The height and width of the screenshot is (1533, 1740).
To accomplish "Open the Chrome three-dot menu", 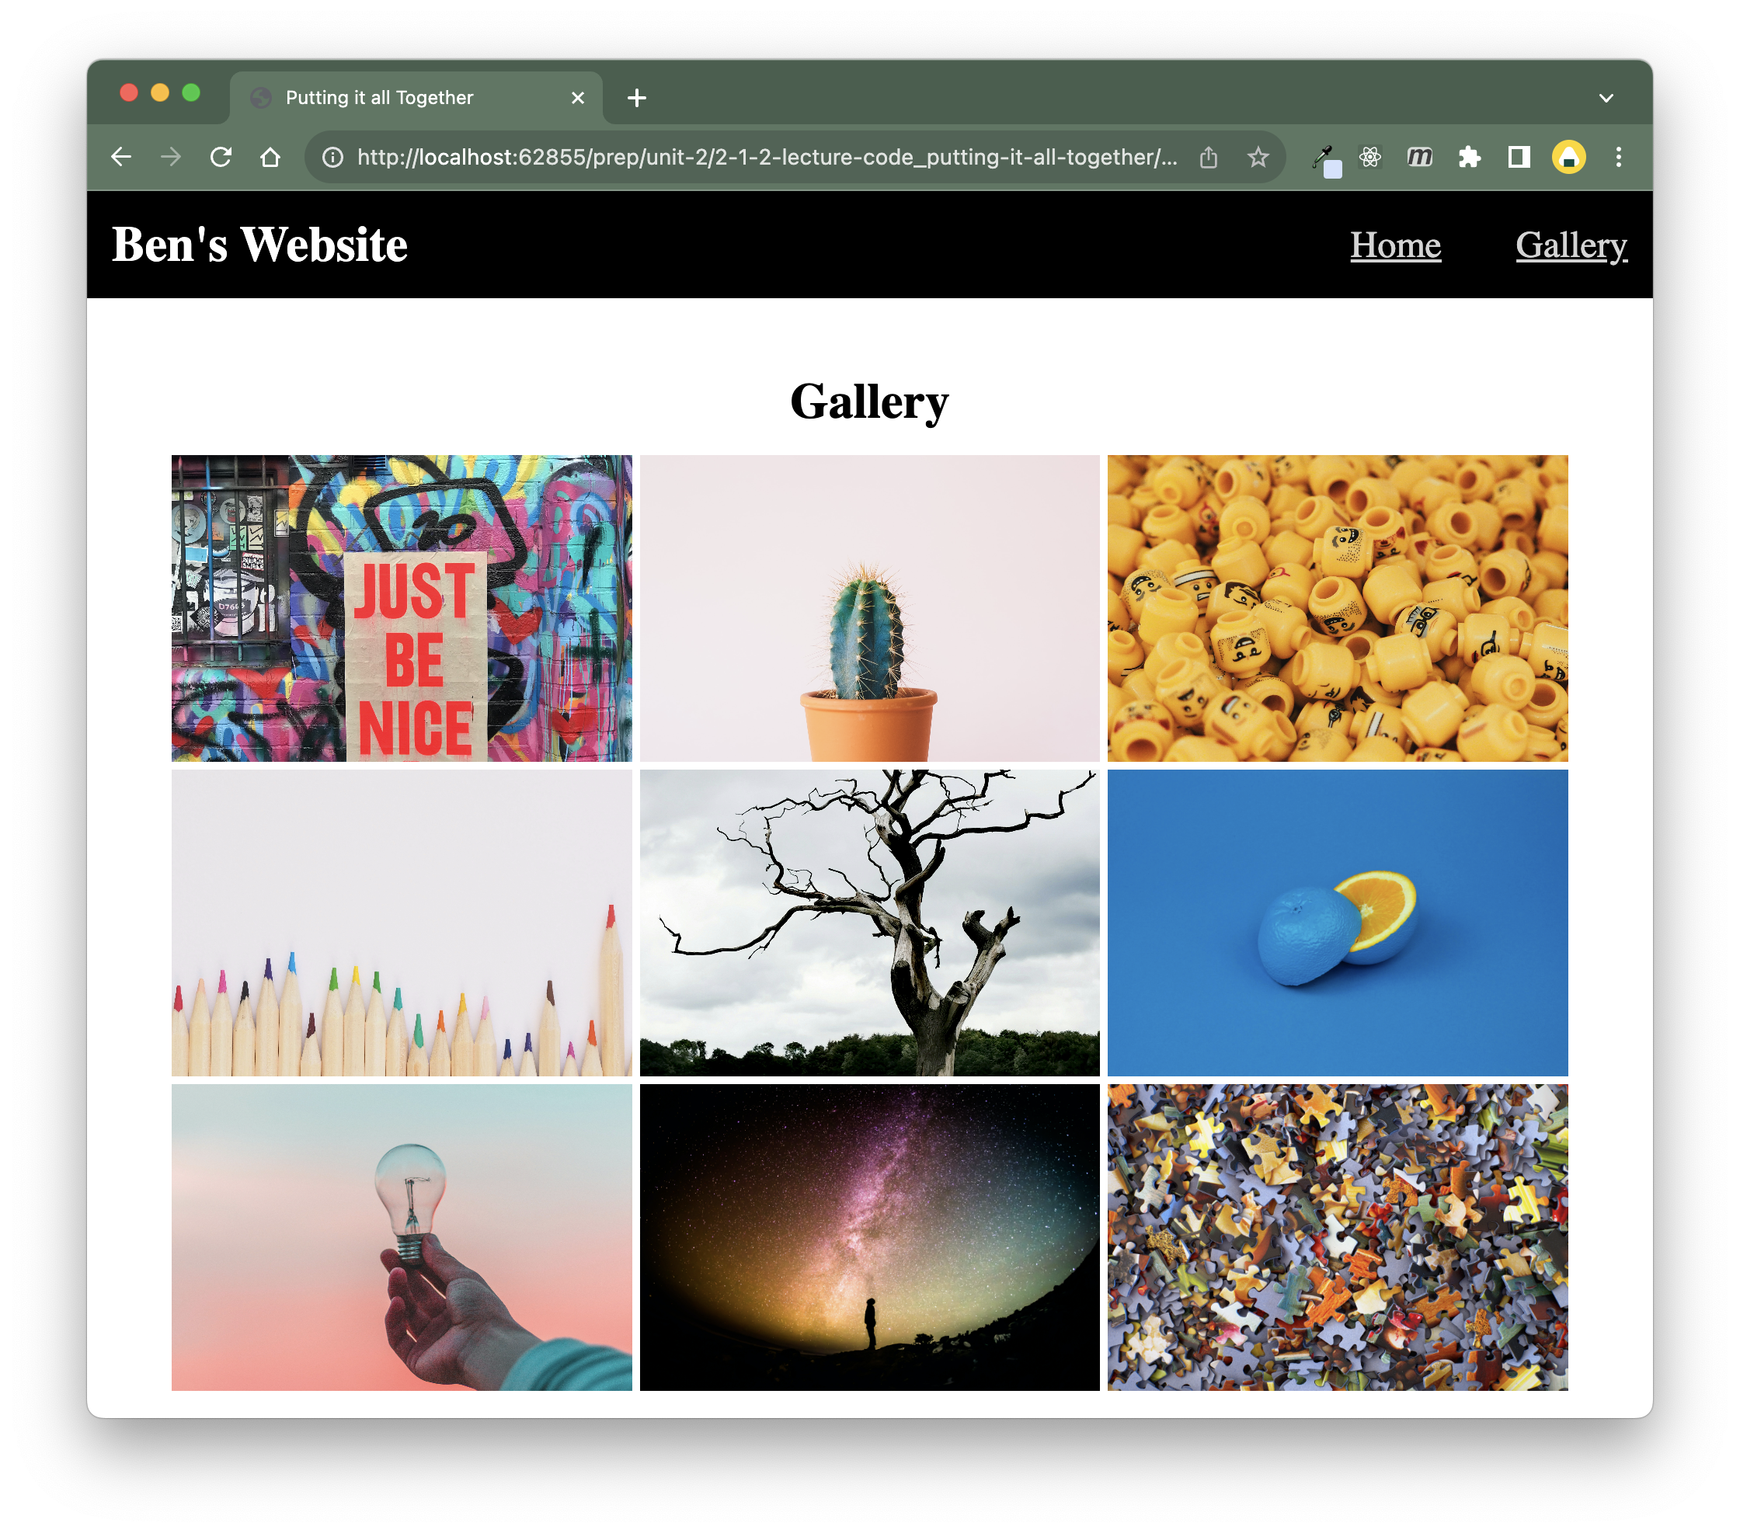I will pyautogui.click(x=1618, y=158).
